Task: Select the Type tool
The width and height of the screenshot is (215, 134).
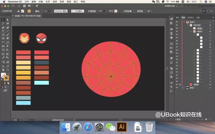Action: [3, 31]
